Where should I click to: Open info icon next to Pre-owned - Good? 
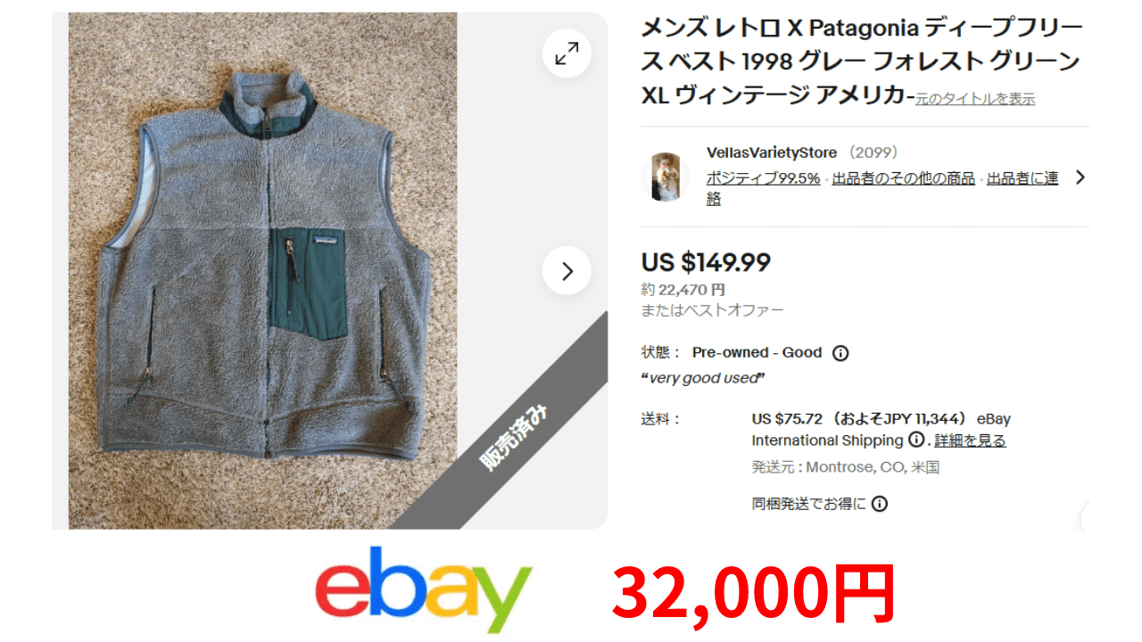pos(840,353)
